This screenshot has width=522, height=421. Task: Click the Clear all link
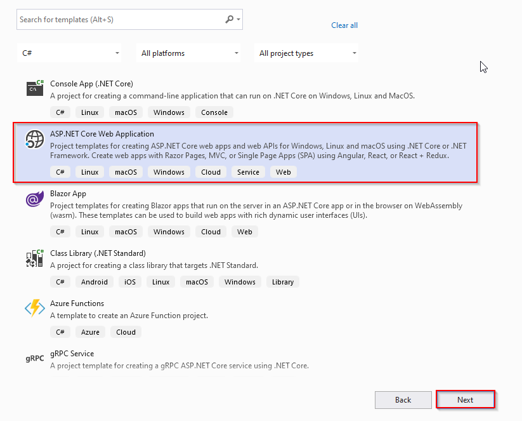[344, 25]
